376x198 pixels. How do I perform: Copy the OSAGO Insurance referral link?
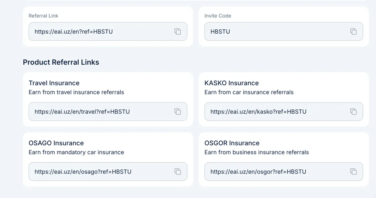pos(178,171)
